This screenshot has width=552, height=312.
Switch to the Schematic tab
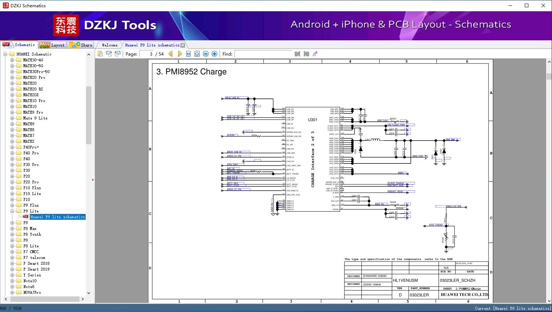pyautogui.click(x=19, y=45)
